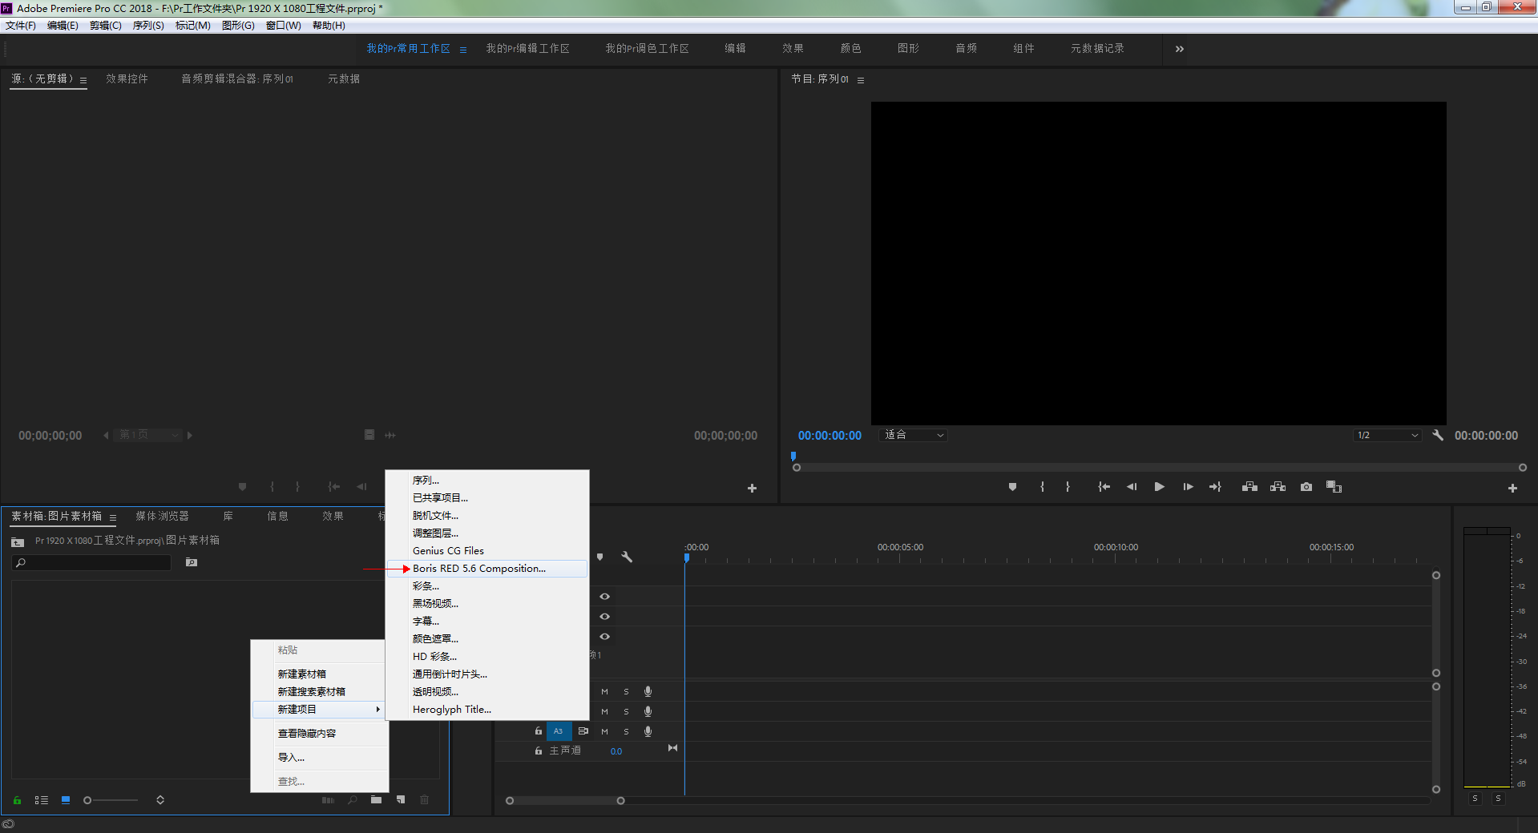Open the Source monitor page dropdown
Screen dimensions: 1538x833
[148, 435]
